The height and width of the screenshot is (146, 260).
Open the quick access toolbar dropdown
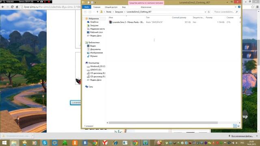pyautogui.click(x=95, y=3)
